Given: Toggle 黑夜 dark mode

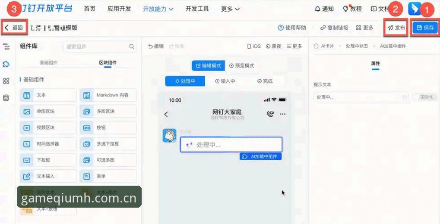Looking at the screenshot, I should (274, 47).
